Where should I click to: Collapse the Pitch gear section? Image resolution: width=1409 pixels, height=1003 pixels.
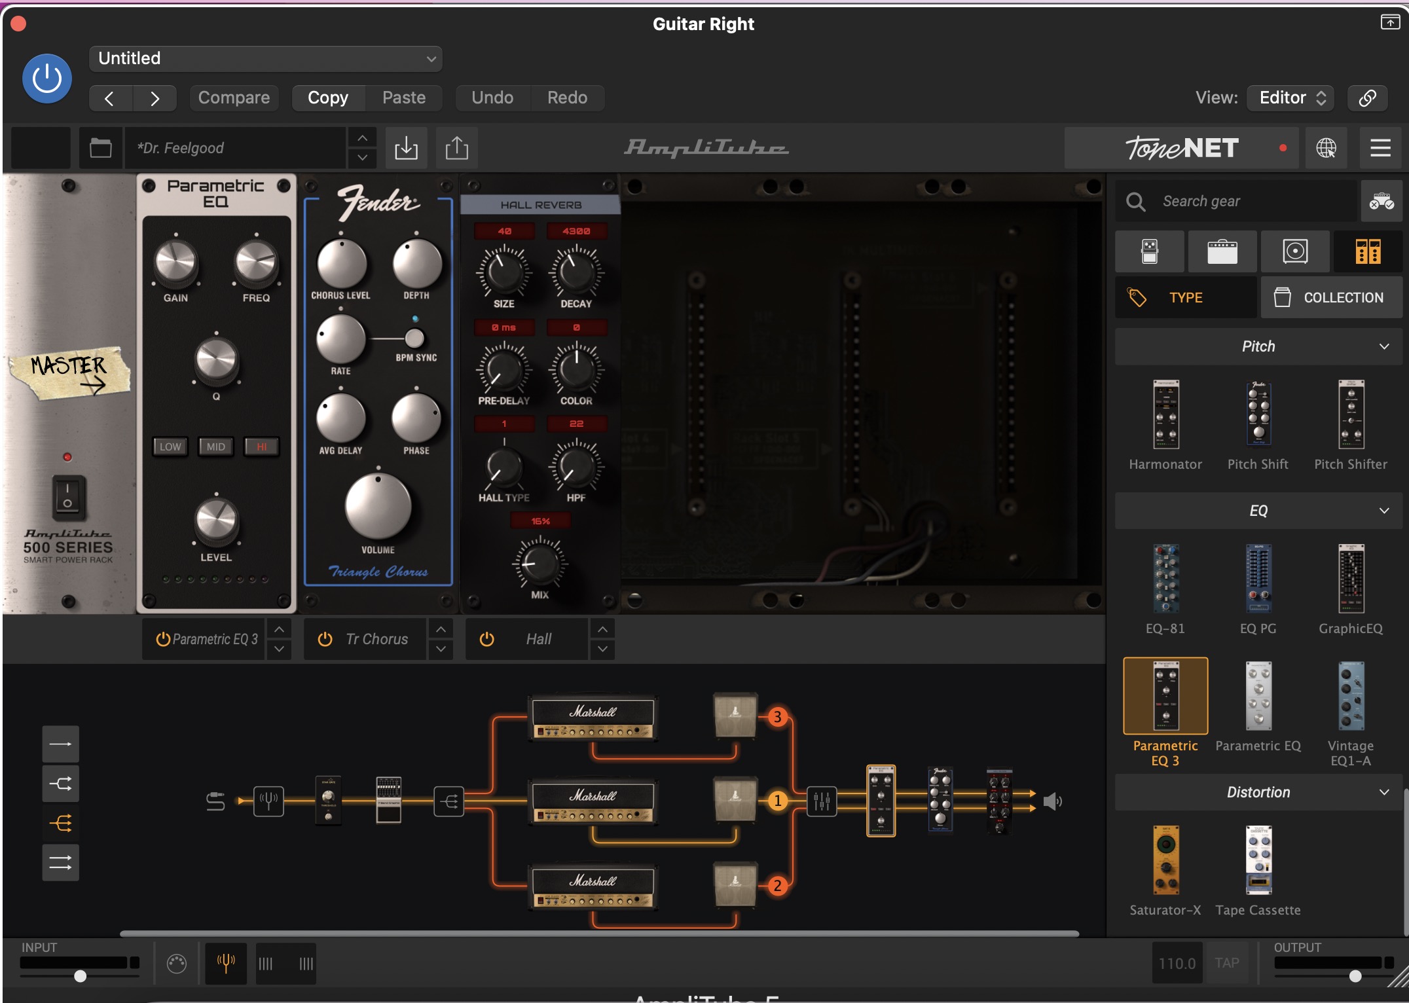coord(1258,346)
